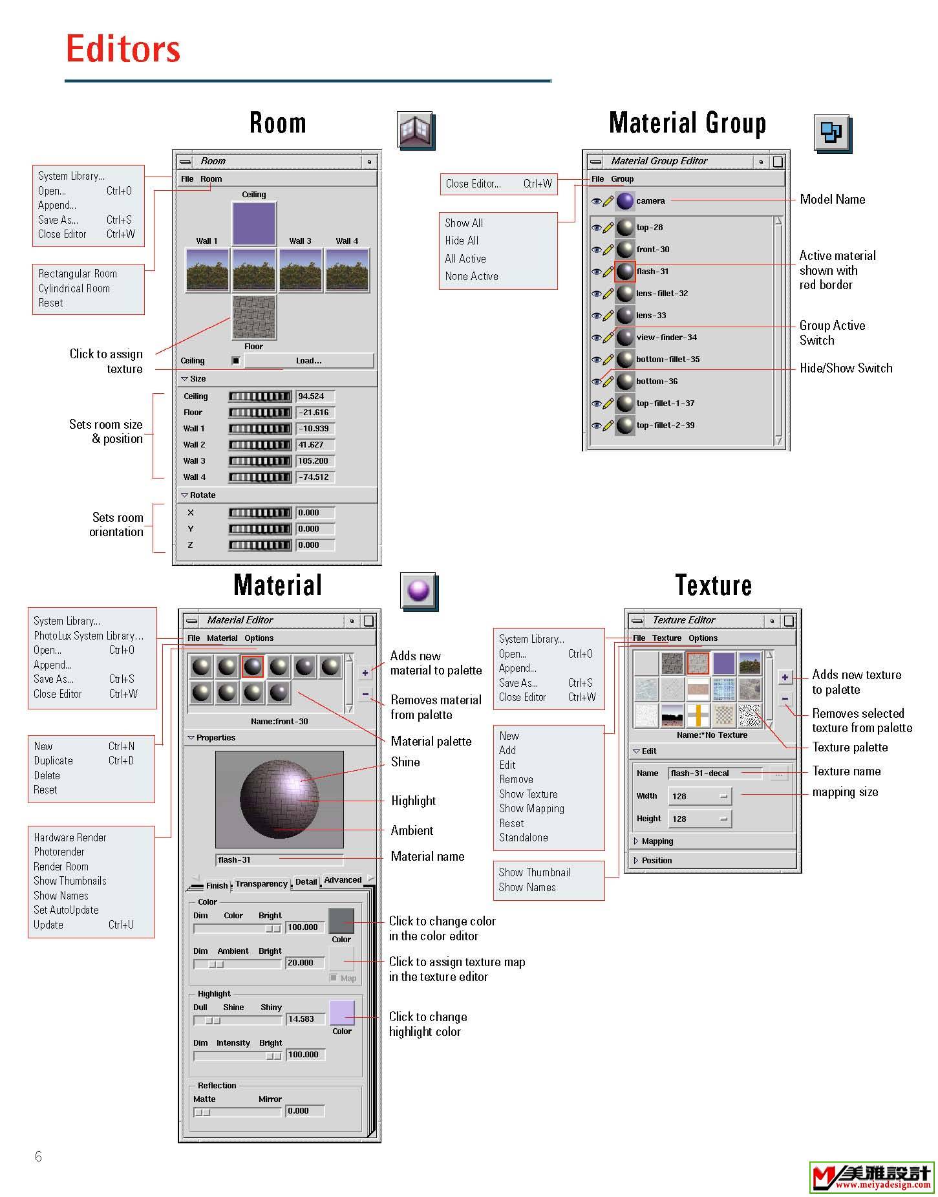The image size is (938, 1197).
Task: Collapse the Properties section in Material editor
Action: (x=191, y=738)
